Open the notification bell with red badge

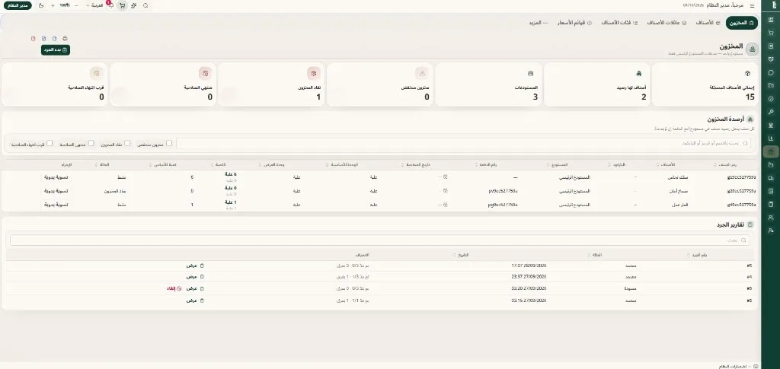point(110,5)
